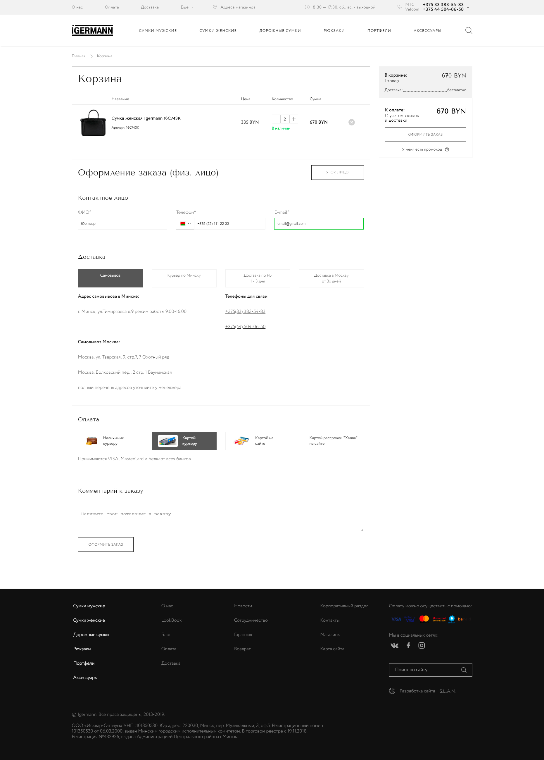The image size is (544, 760).
Task: Open the phone country flag dropdown
Action: (x=185, y=224)
